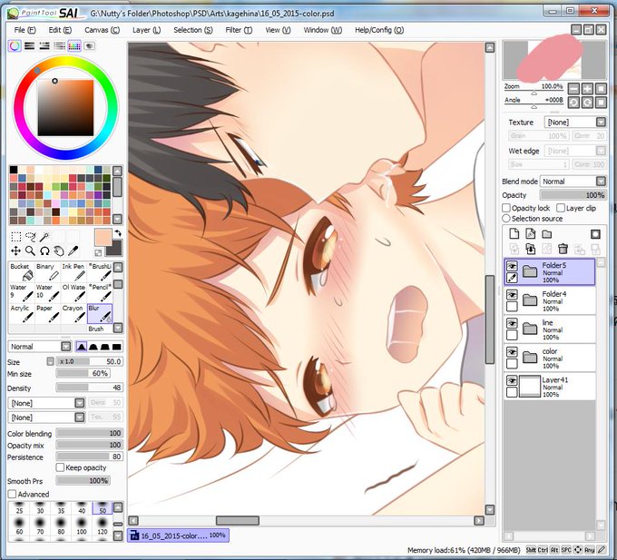Screen dimensions: 617x560
Task: Click the canvas vertical scrollbar thumb
Action: click(x=490, y=319)
